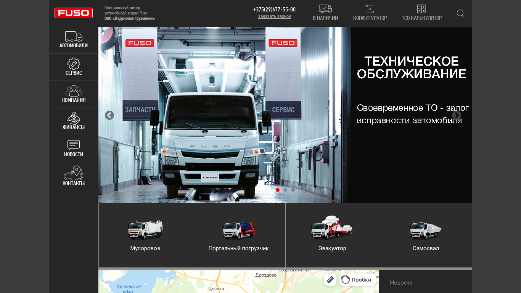This screenshot has height=293, width=521.
Task: Open the 'В наличии' label link
Action: click(325, 18)
